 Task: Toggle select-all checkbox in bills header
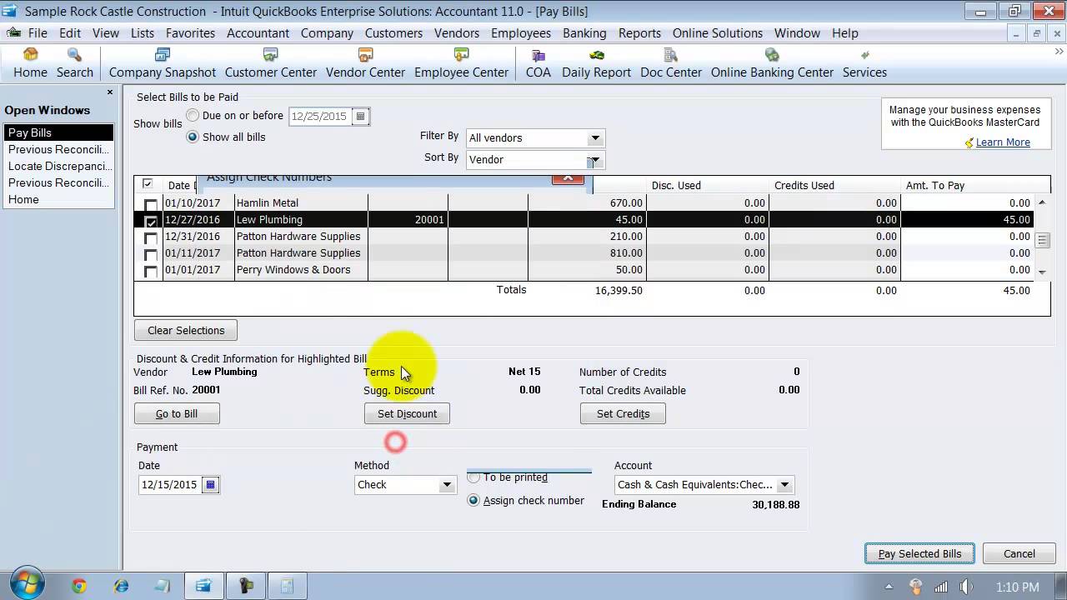pos(148,184)
